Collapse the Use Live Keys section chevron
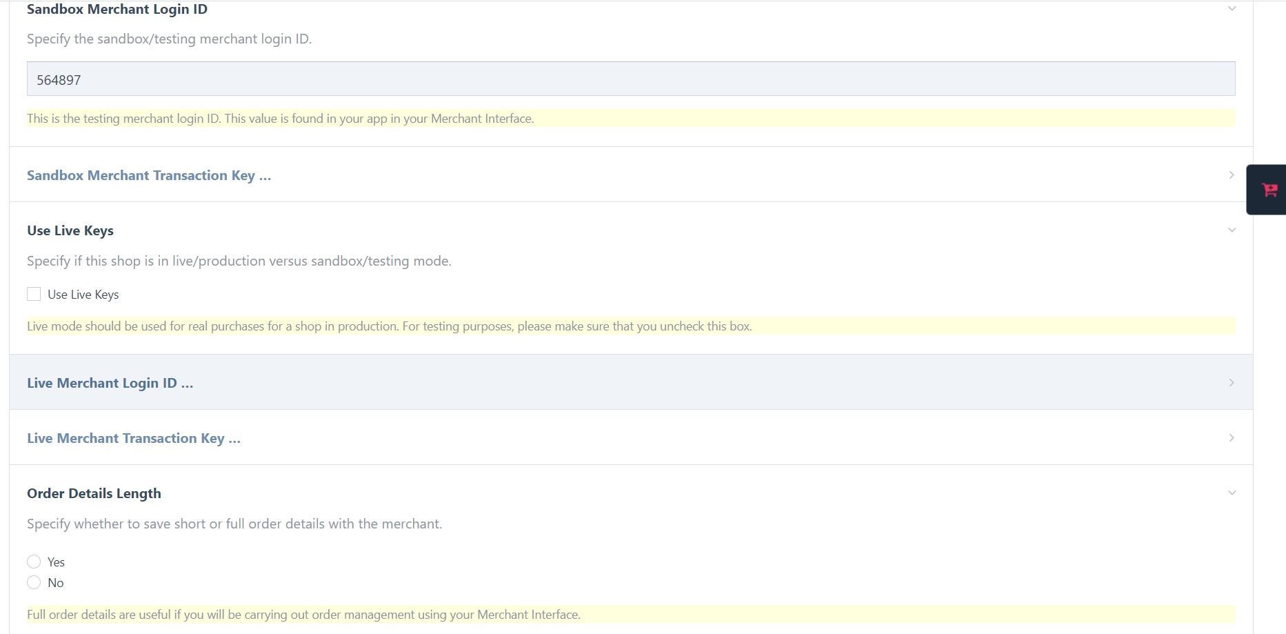1286x634 pixels. click(x=1232, y=230)
